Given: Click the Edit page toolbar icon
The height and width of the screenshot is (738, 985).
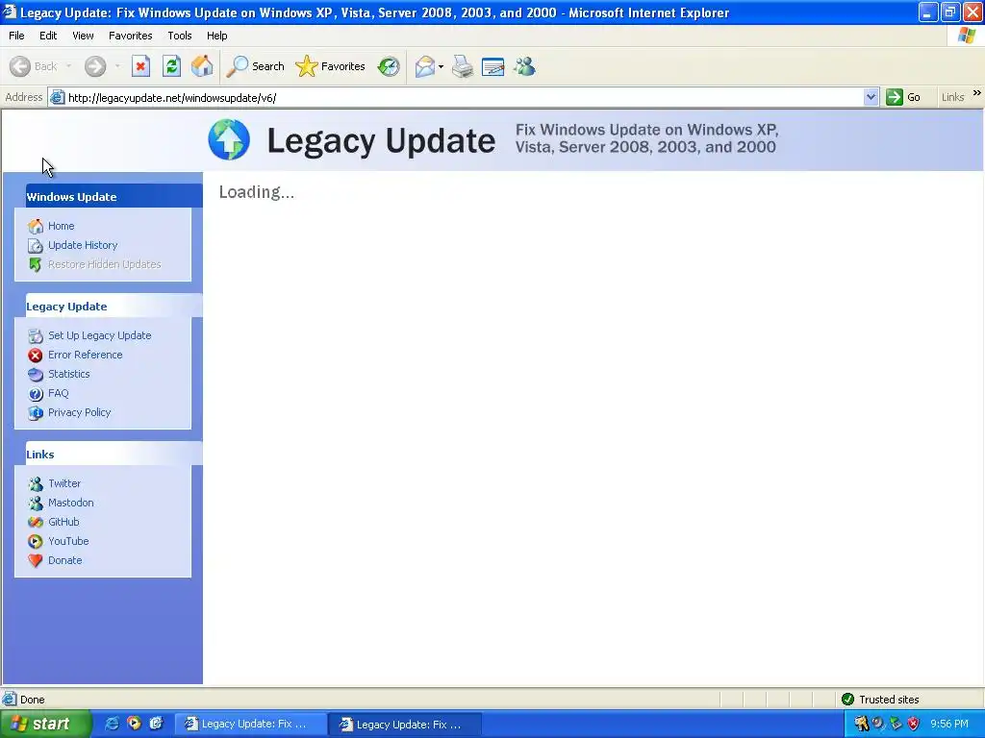Looking at the screenshot, I should [x=493, y=66].
